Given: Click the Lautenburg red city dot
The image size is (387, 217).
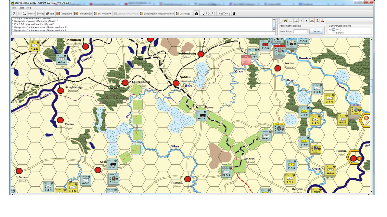Looking at the screenshot, I should tap(125, 83).
